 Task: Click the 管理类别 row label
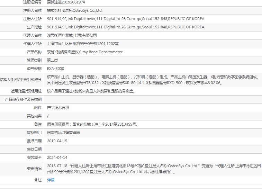(x=34, y=60)
